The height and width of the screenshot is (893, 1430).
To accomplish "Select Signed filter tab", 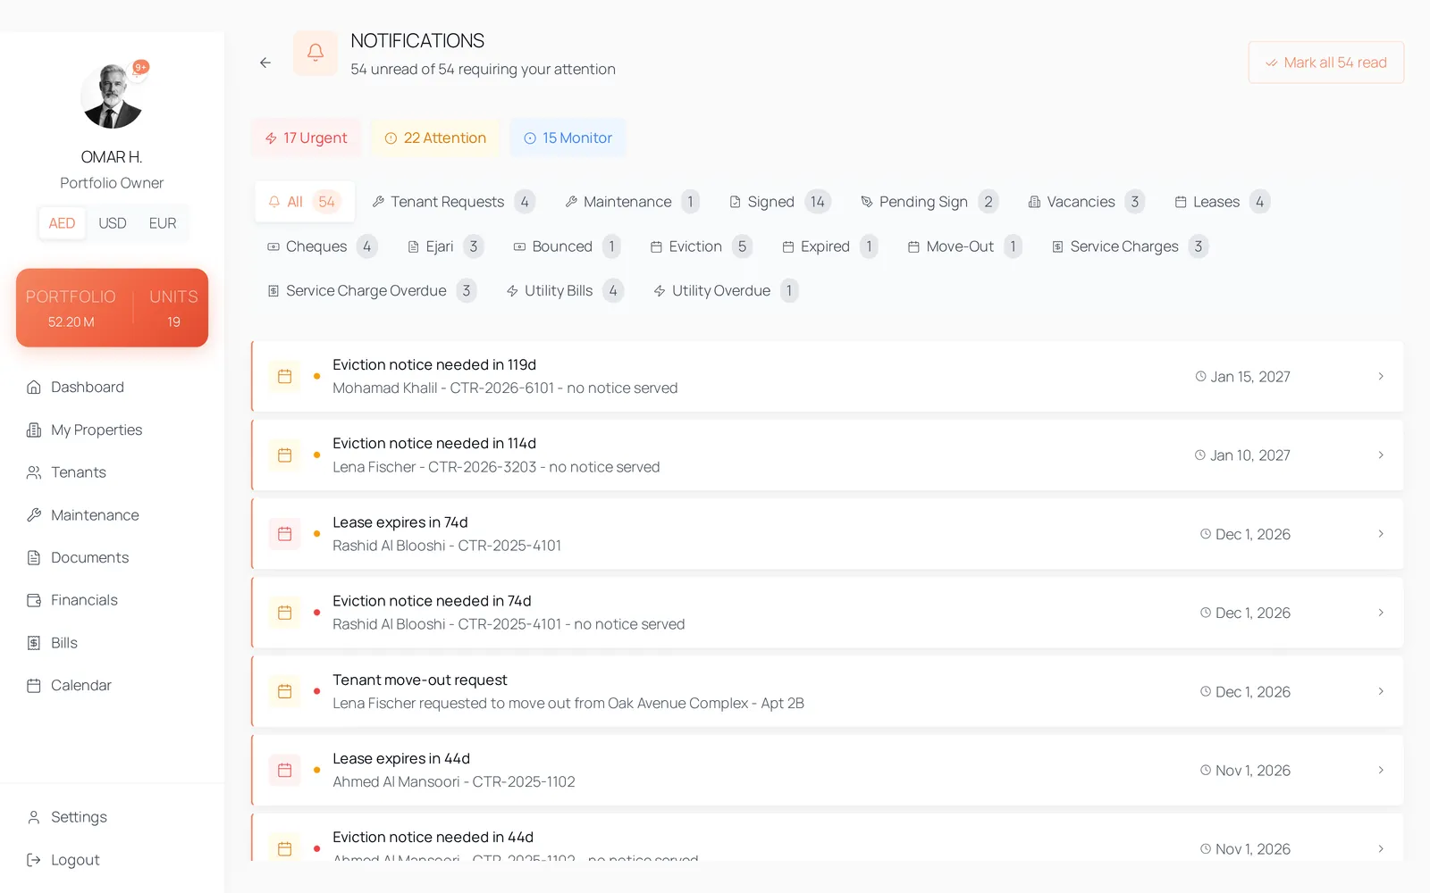I will coord(780,202).
